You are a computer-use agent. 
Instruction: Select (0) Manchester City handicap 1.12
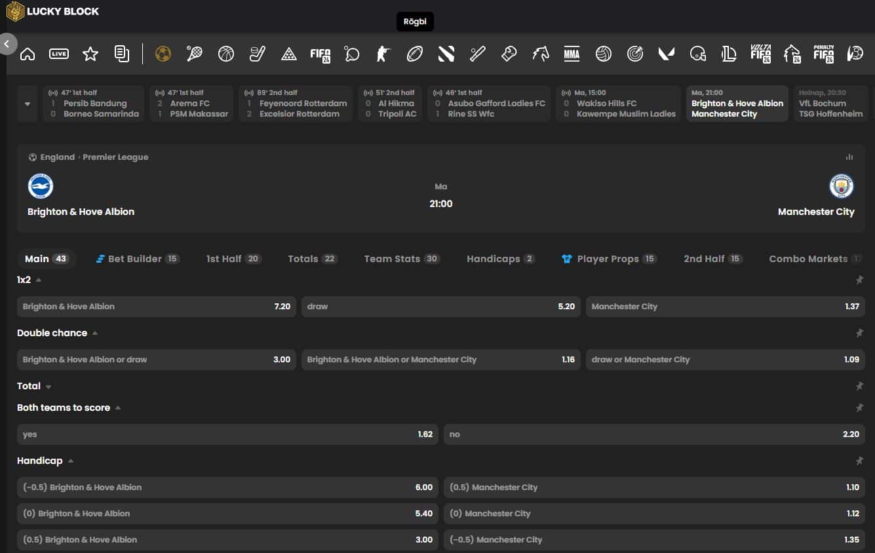654,514
